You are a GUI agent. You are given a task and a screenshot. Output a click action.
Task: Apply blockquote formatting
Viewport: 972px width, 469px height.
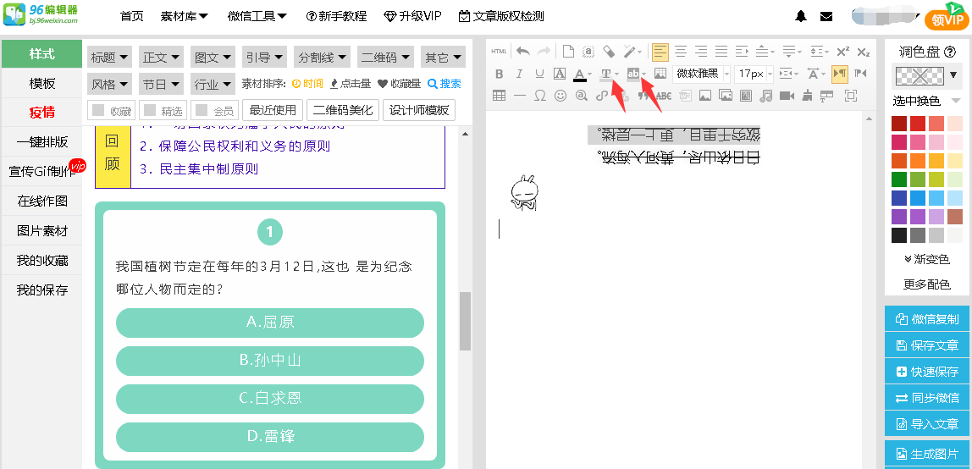643,96
